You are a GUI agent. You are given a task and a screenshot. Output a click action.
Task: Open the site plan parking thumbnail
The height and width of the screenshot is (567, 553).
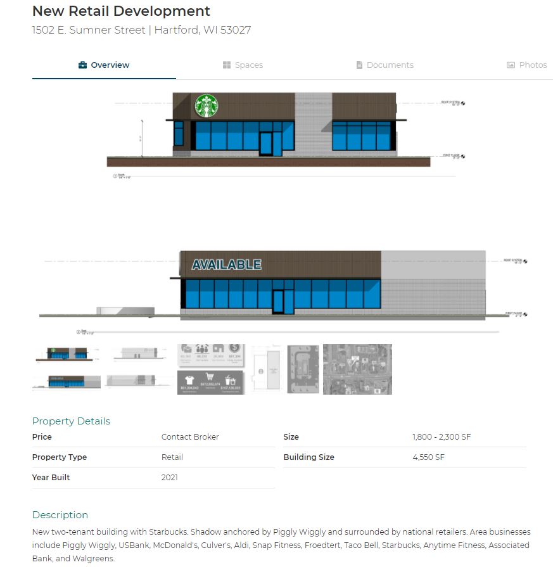303,369
